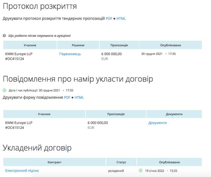Click the "Рішення" column header
The height and width of the screenshot is (177, 211).
pos(78,45)
